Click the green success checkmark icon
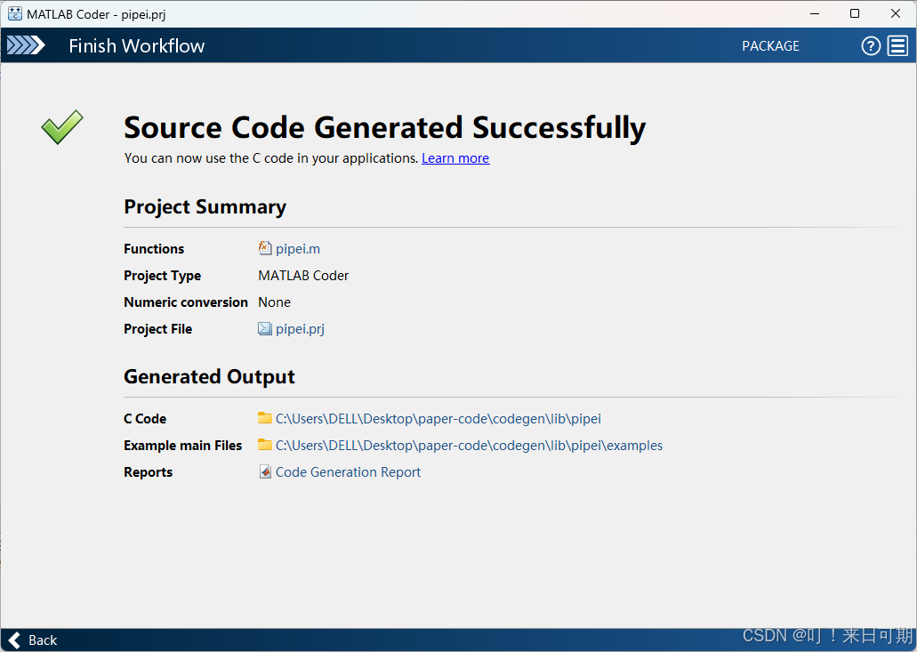This screenshot has width=917, height=652. [62, 127]
